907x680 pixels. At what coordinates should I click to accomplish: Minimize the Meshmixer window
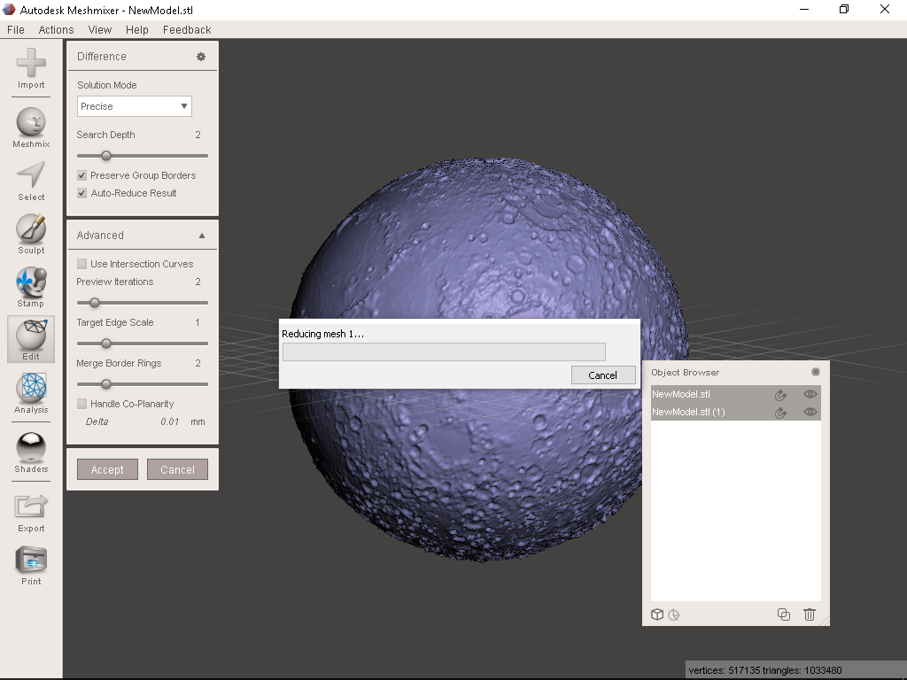point(804,9)
